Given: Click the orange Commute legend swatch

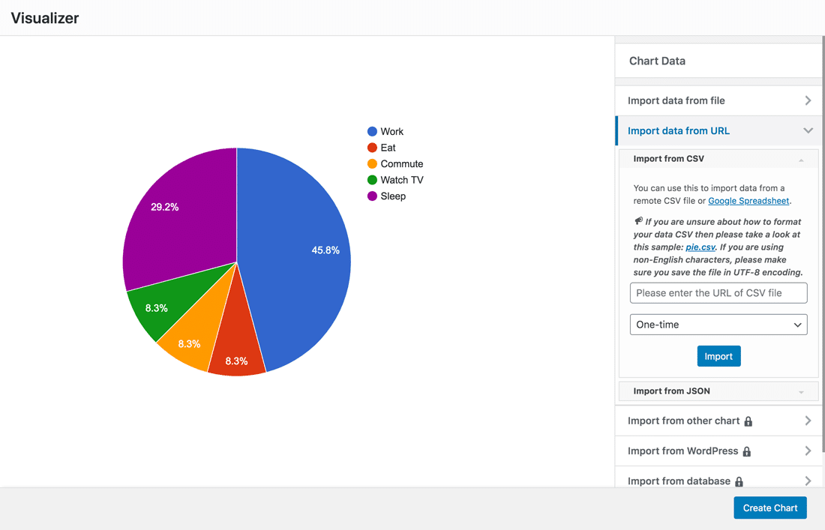Looking at the screenshot, I should click(x=372, y=164).
